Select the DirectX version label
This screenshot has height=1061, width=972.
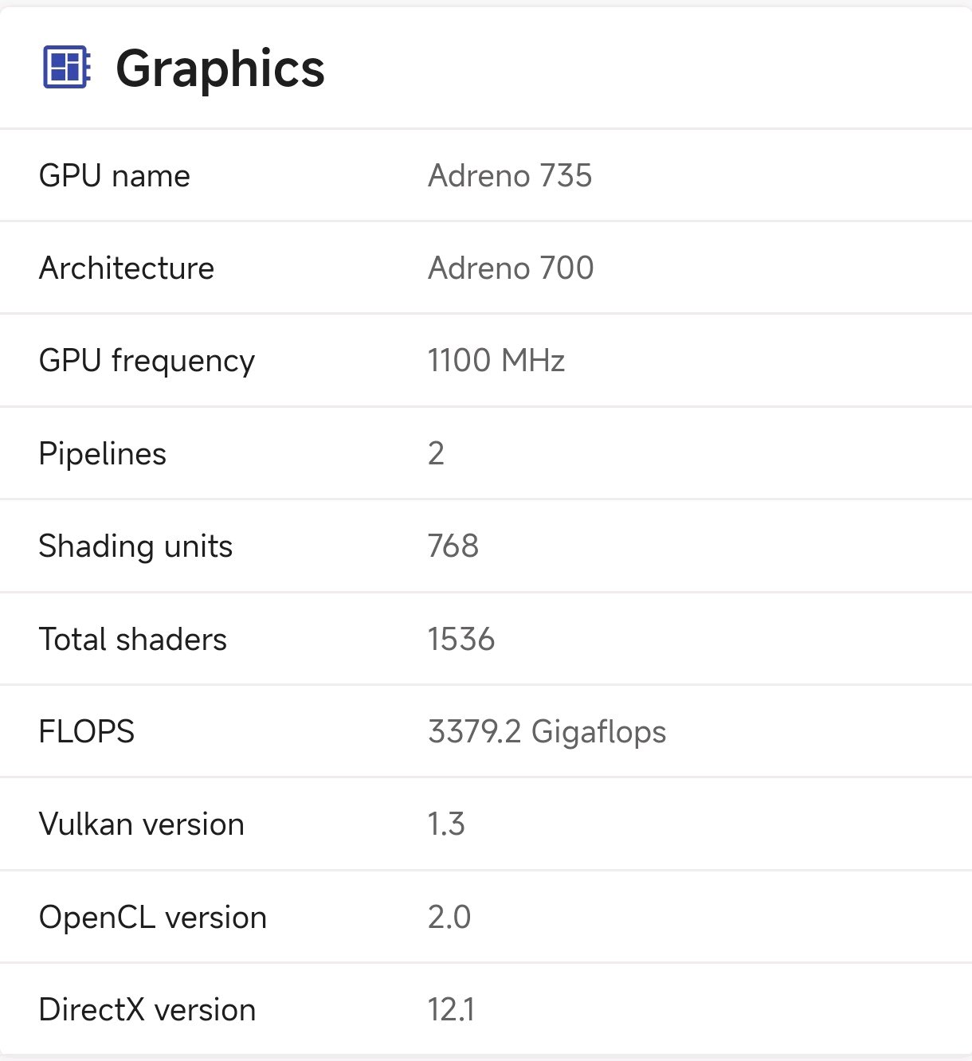click(147, 1010)
